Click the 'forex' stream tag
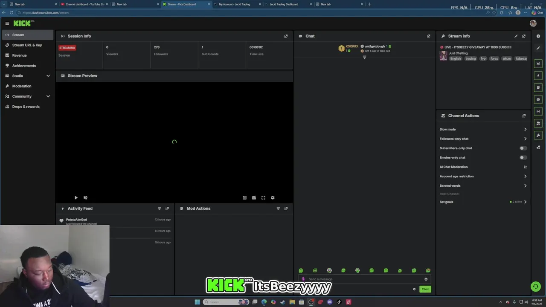The image size is (546, 307). coord(494,58)
